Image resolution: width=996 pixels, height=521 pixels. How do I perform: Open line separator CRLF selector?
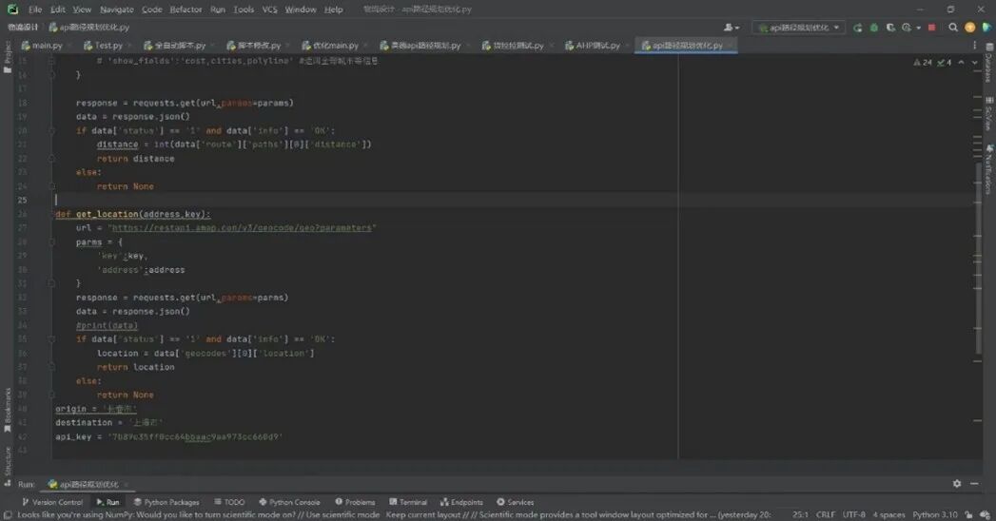[825, 514]
